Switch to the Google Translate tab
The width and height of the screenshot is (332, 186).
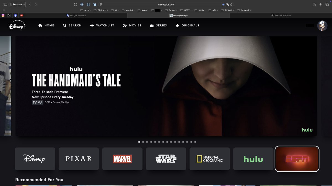(x=76, y=15)
